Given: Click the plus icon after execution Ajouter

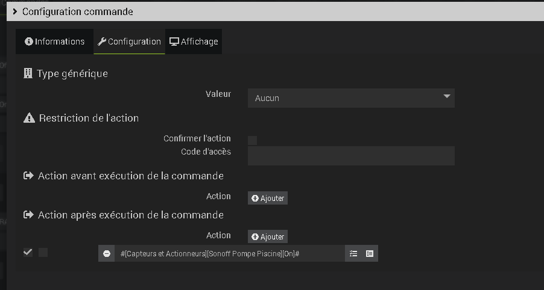Looking at the screenshot, I should tap(255, 236).
